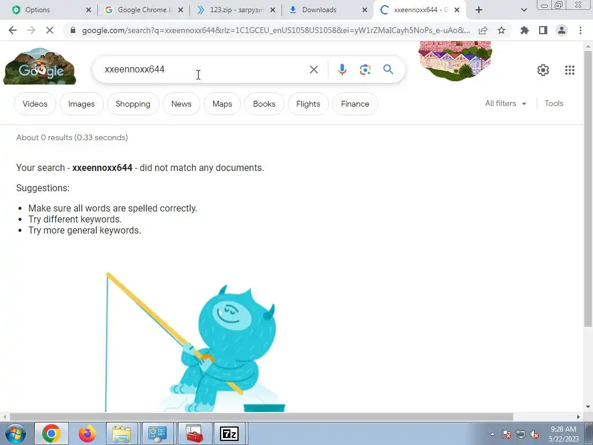This screenshot has height=445, width=593.
Task: View site info via lock icon
Action: coord(73,30)
